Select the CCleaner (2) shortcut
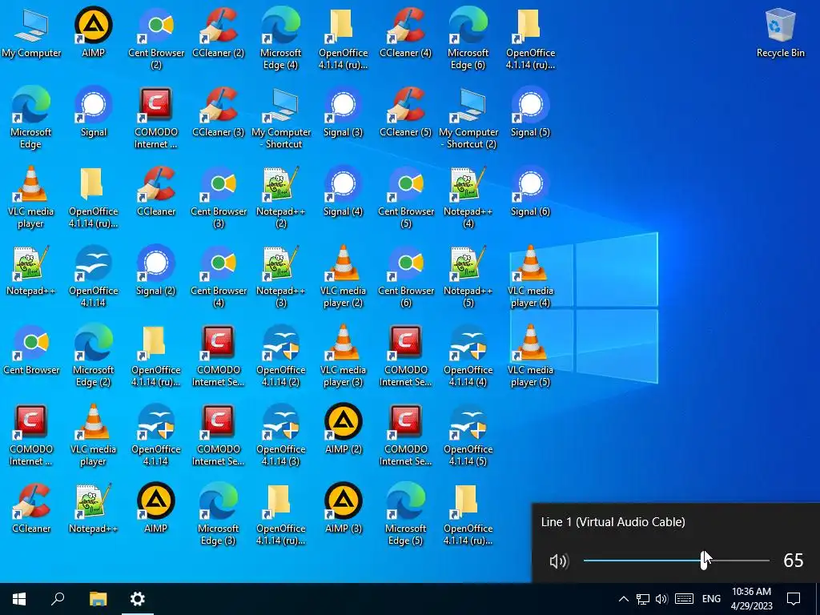Screen dimensions: 820x615 tap(218, 33)
